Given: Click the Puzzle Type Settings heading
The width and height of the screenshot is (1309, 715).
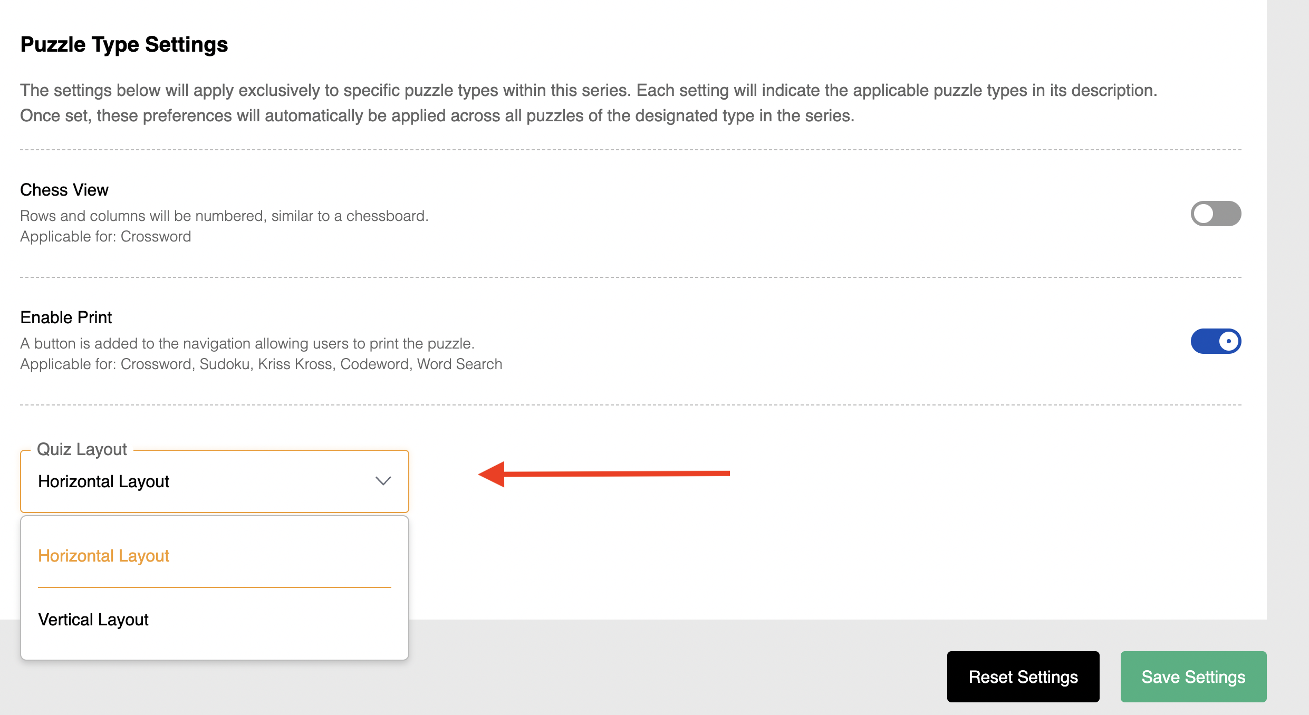Looking at the screenshot, I should [x=124, y=45].
